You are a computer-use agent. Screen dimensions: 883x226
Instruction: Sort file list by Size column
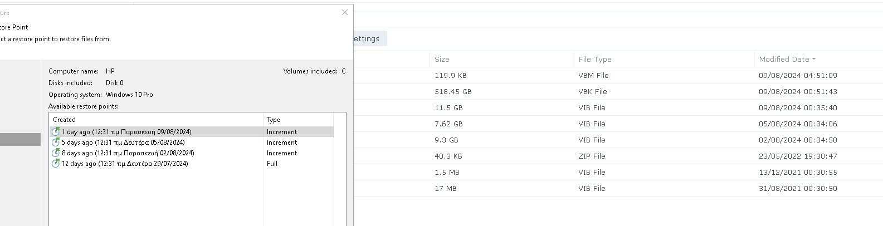point(442,59)
